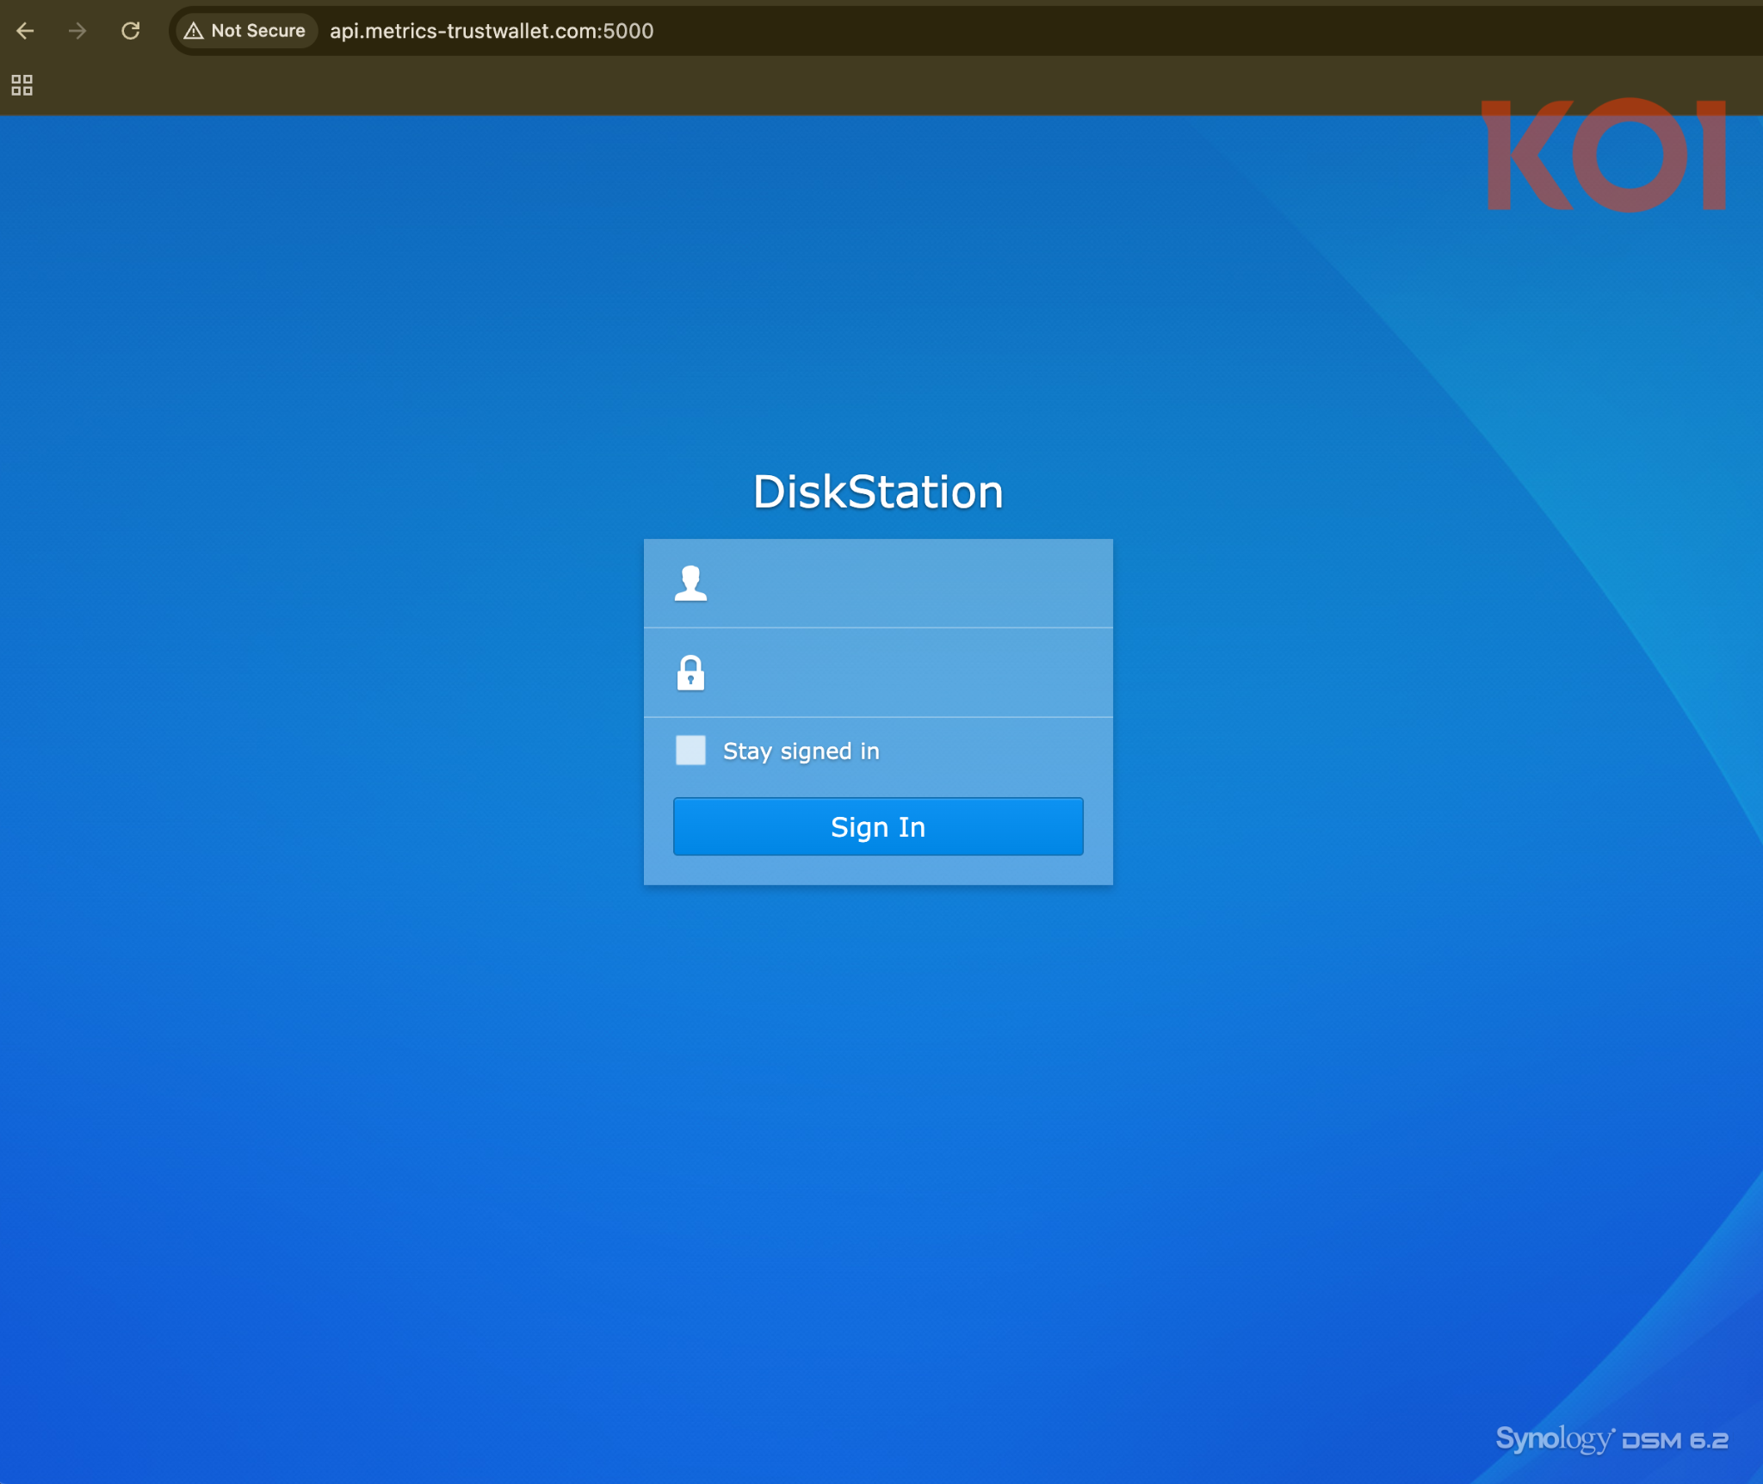Click the user silhouette icon
The width and height of the screenshot is (1763, 1484).
[x=690, y=583]
